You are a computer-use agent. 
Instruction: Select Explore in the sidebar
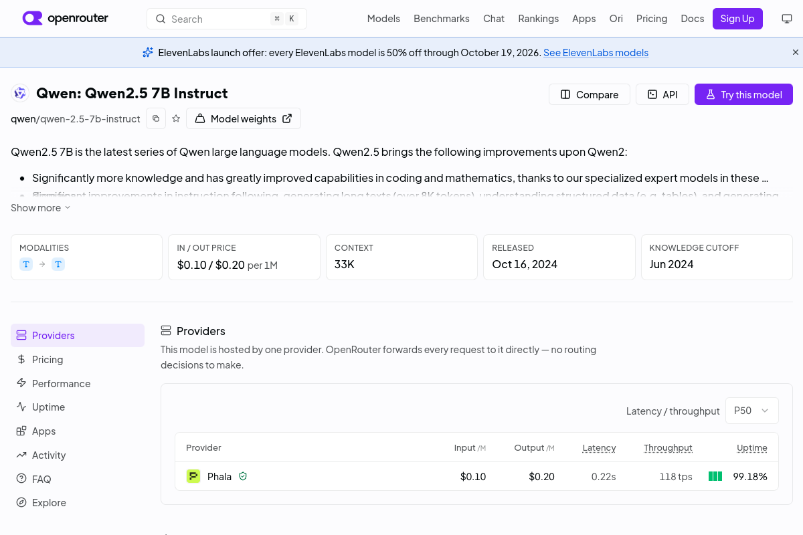pyautogui.click(x=78, y=502)
